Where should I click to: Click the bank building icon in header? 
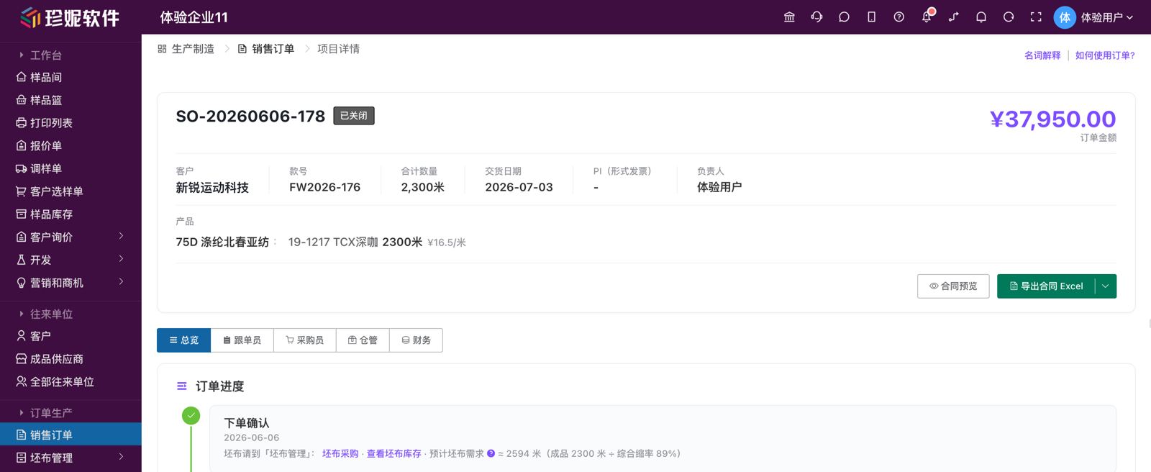coord(789,17)
